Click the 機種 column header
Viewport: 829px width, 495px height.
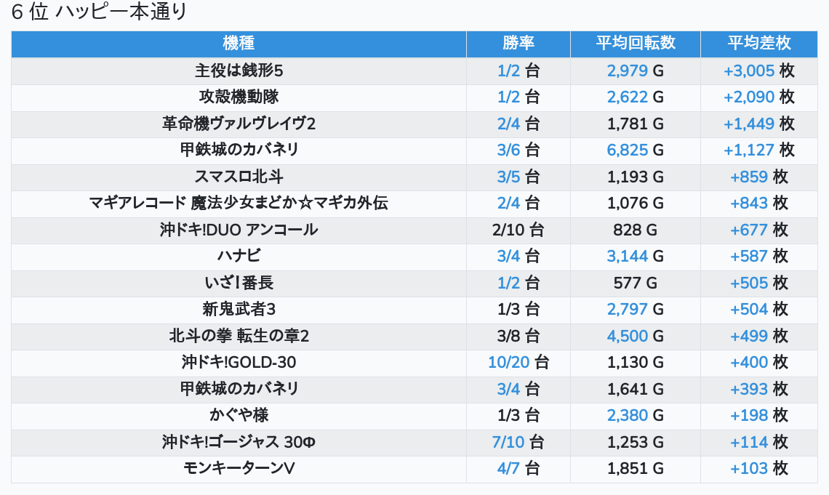pos(239,44)
